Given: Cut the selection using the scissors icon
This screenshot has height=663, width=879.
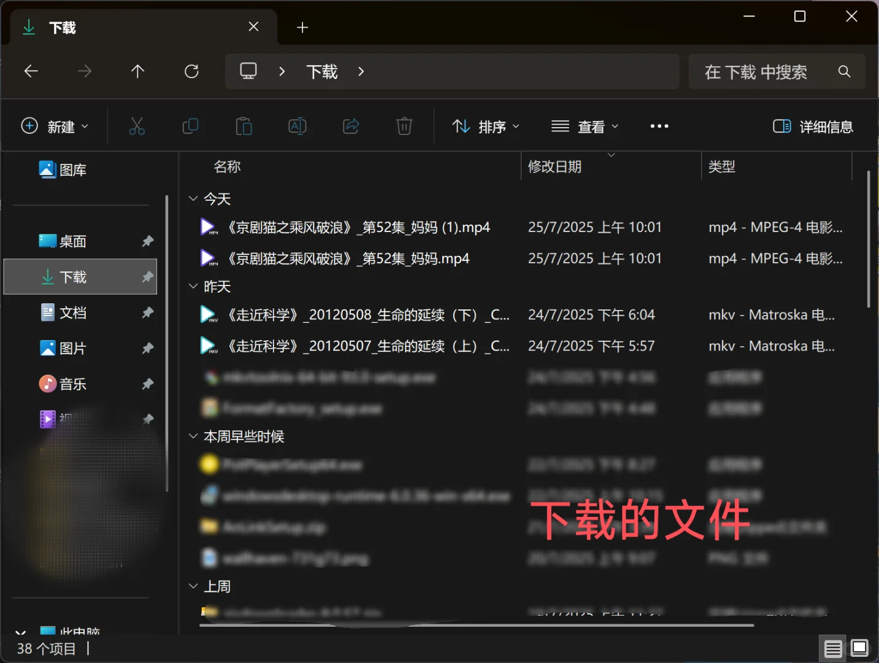Looking at the screenshot, I should pyautogui.click(x=137, y=126).
